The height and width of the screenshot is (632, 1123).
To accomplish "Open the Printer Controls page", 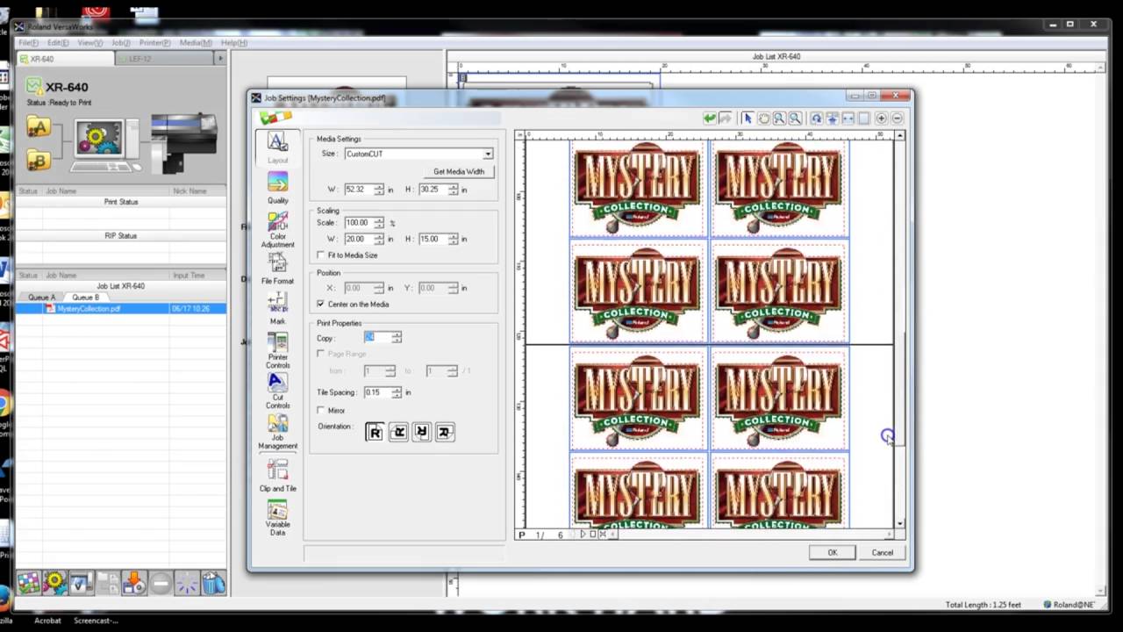I will coord(277,350).
